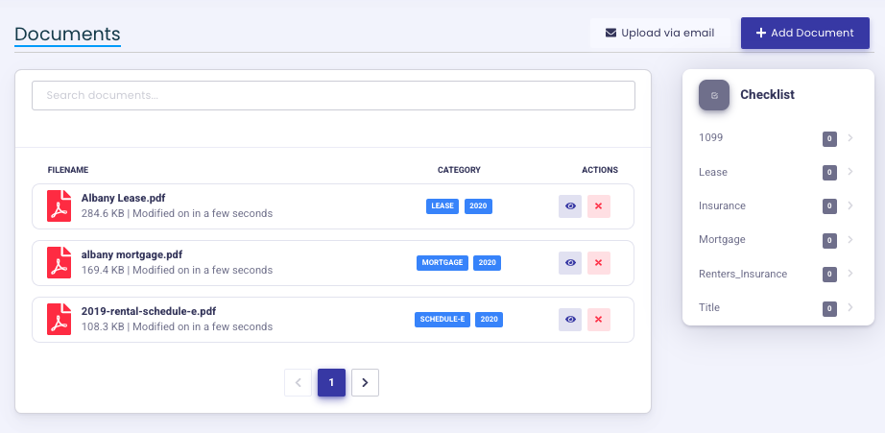This screenshot has height=433, width=885.
Task: Click the PDF icon for 2019-rental-schedule-e.pdf
Action: pos(60,319)
